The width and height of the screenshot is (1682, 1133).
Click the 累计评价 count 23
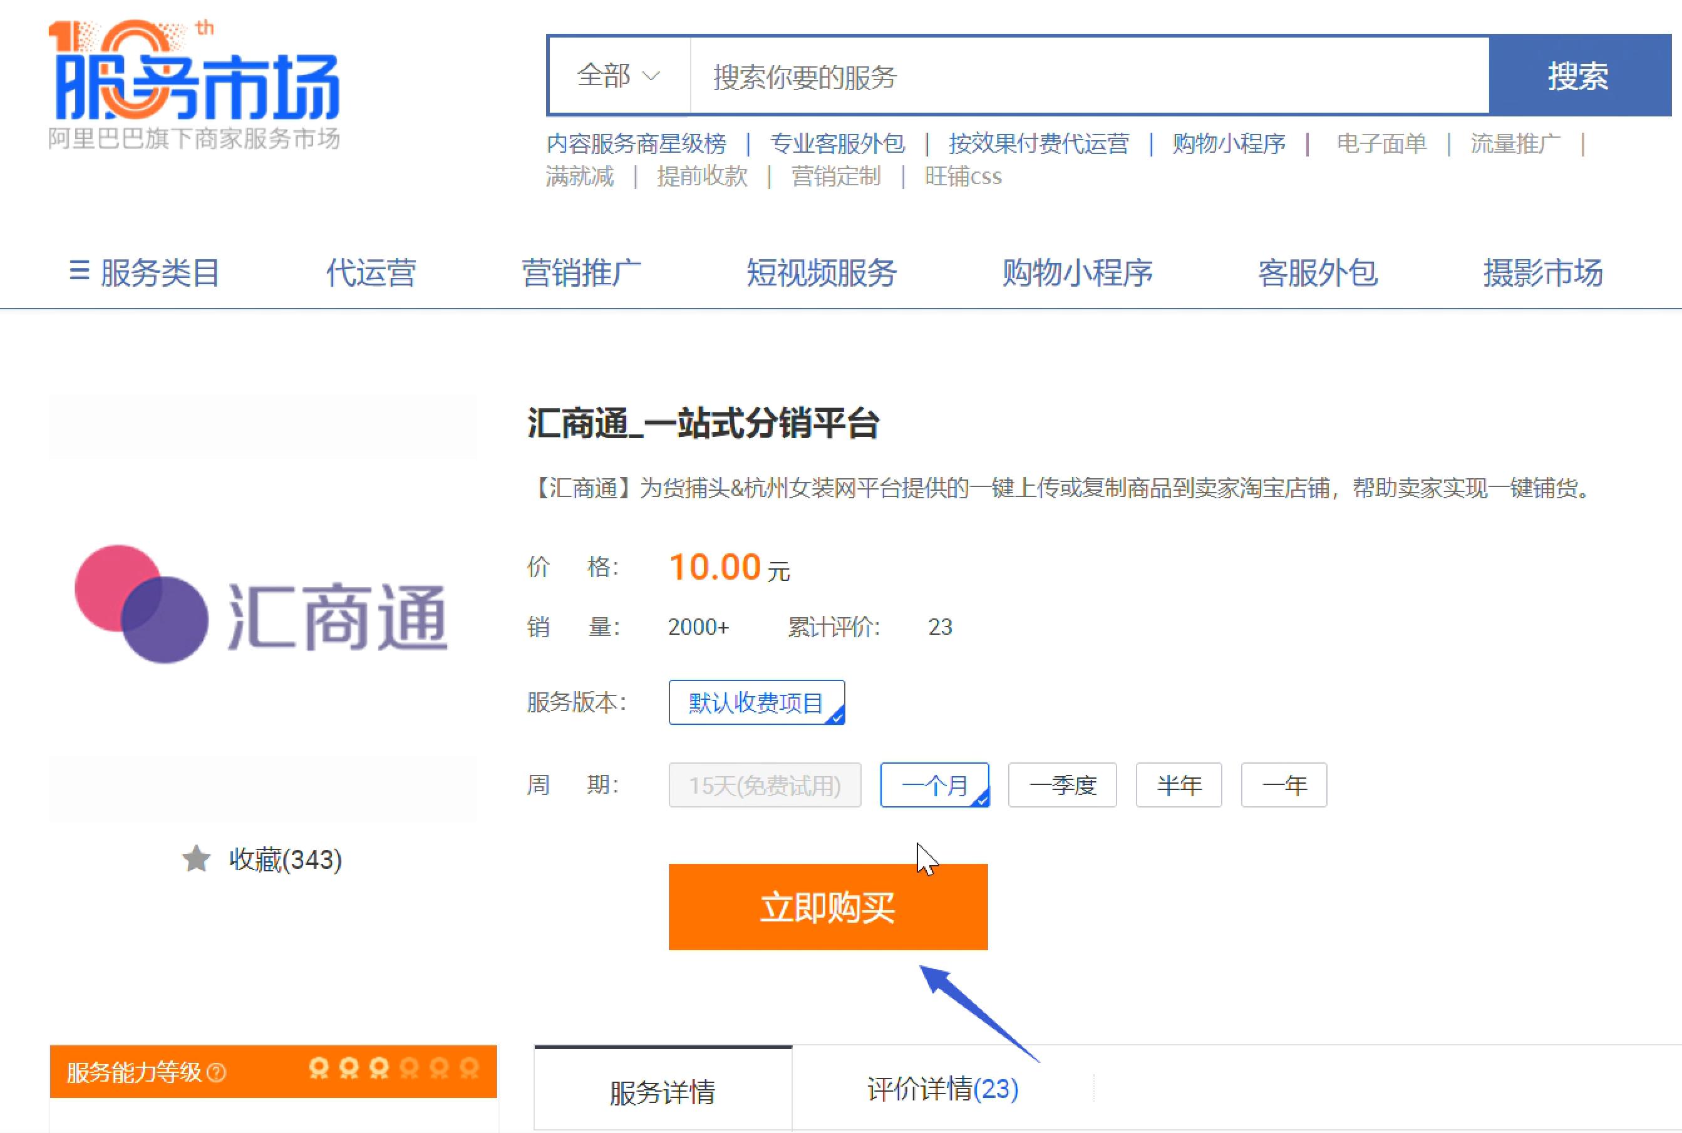click(x=941, y=627)
